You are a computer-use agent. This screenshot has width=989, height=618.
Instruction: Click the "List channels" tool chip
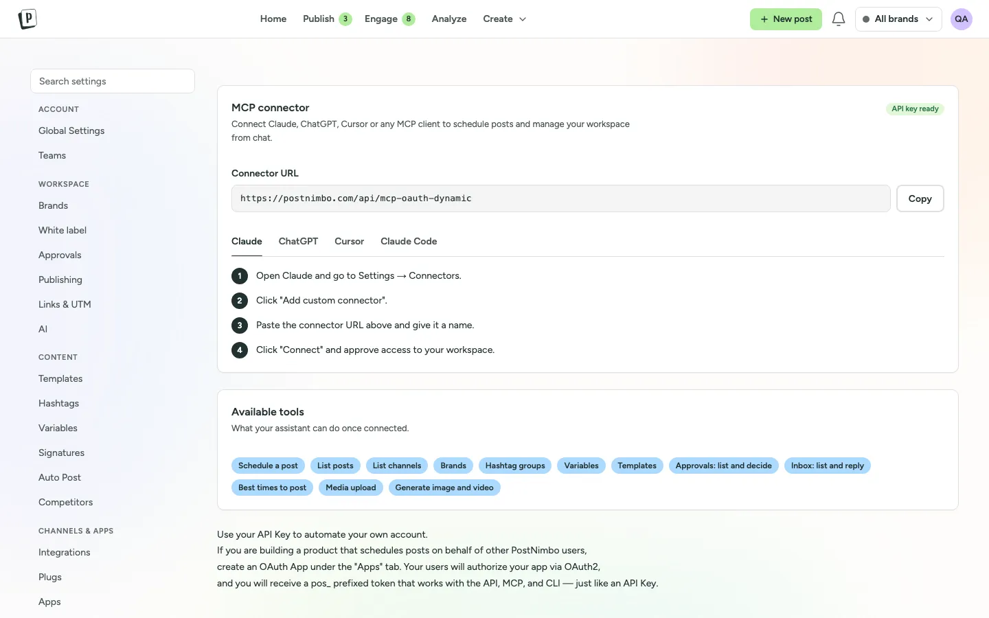(397, 466)
